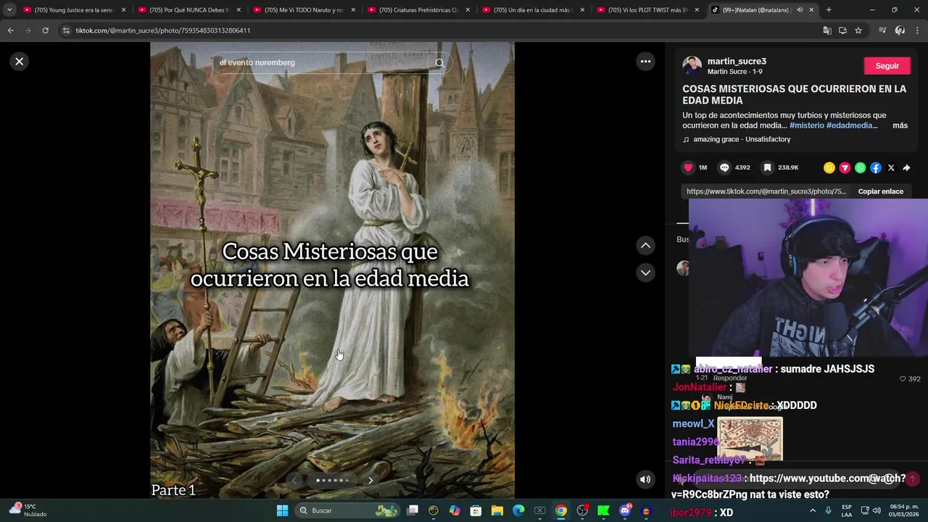
Task: Open the three-dot options menu on photo
Action: [x=645, y=62]
